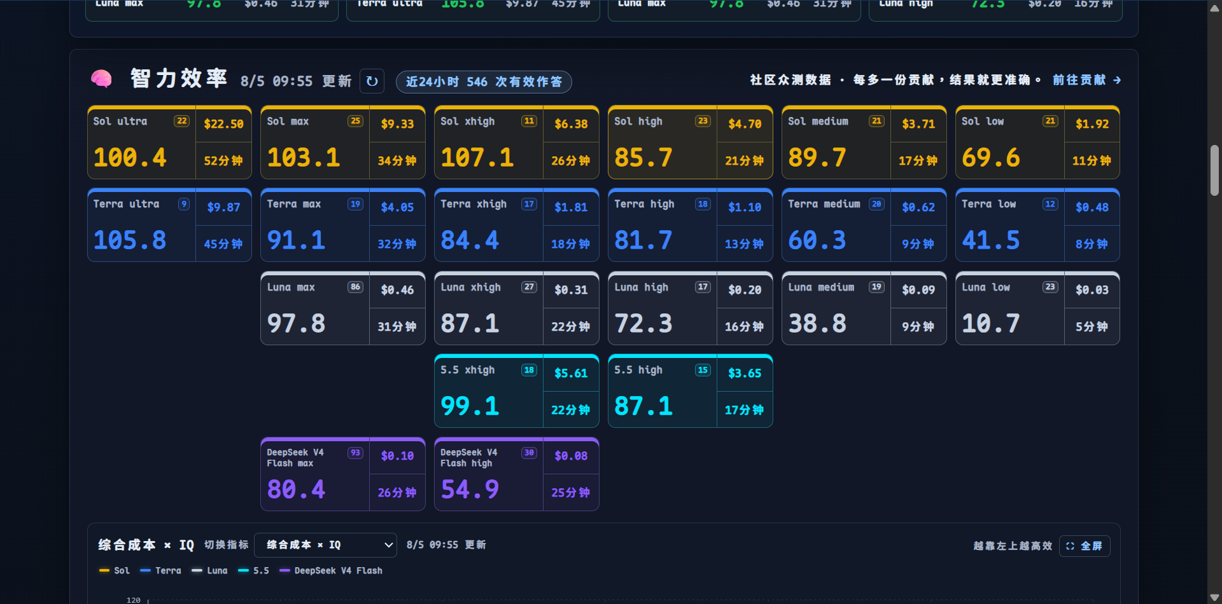The width and height of the screenshot is (1222, 604).
Task: Click the Luna xhigh price $0.31
Action: pos(571,290)
